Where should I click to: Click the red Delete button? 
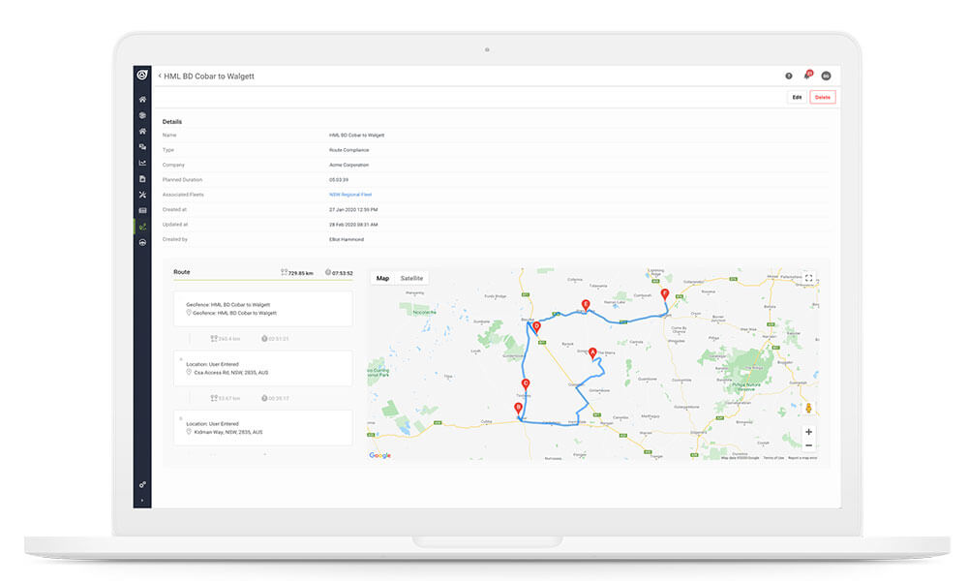[822, 97]
